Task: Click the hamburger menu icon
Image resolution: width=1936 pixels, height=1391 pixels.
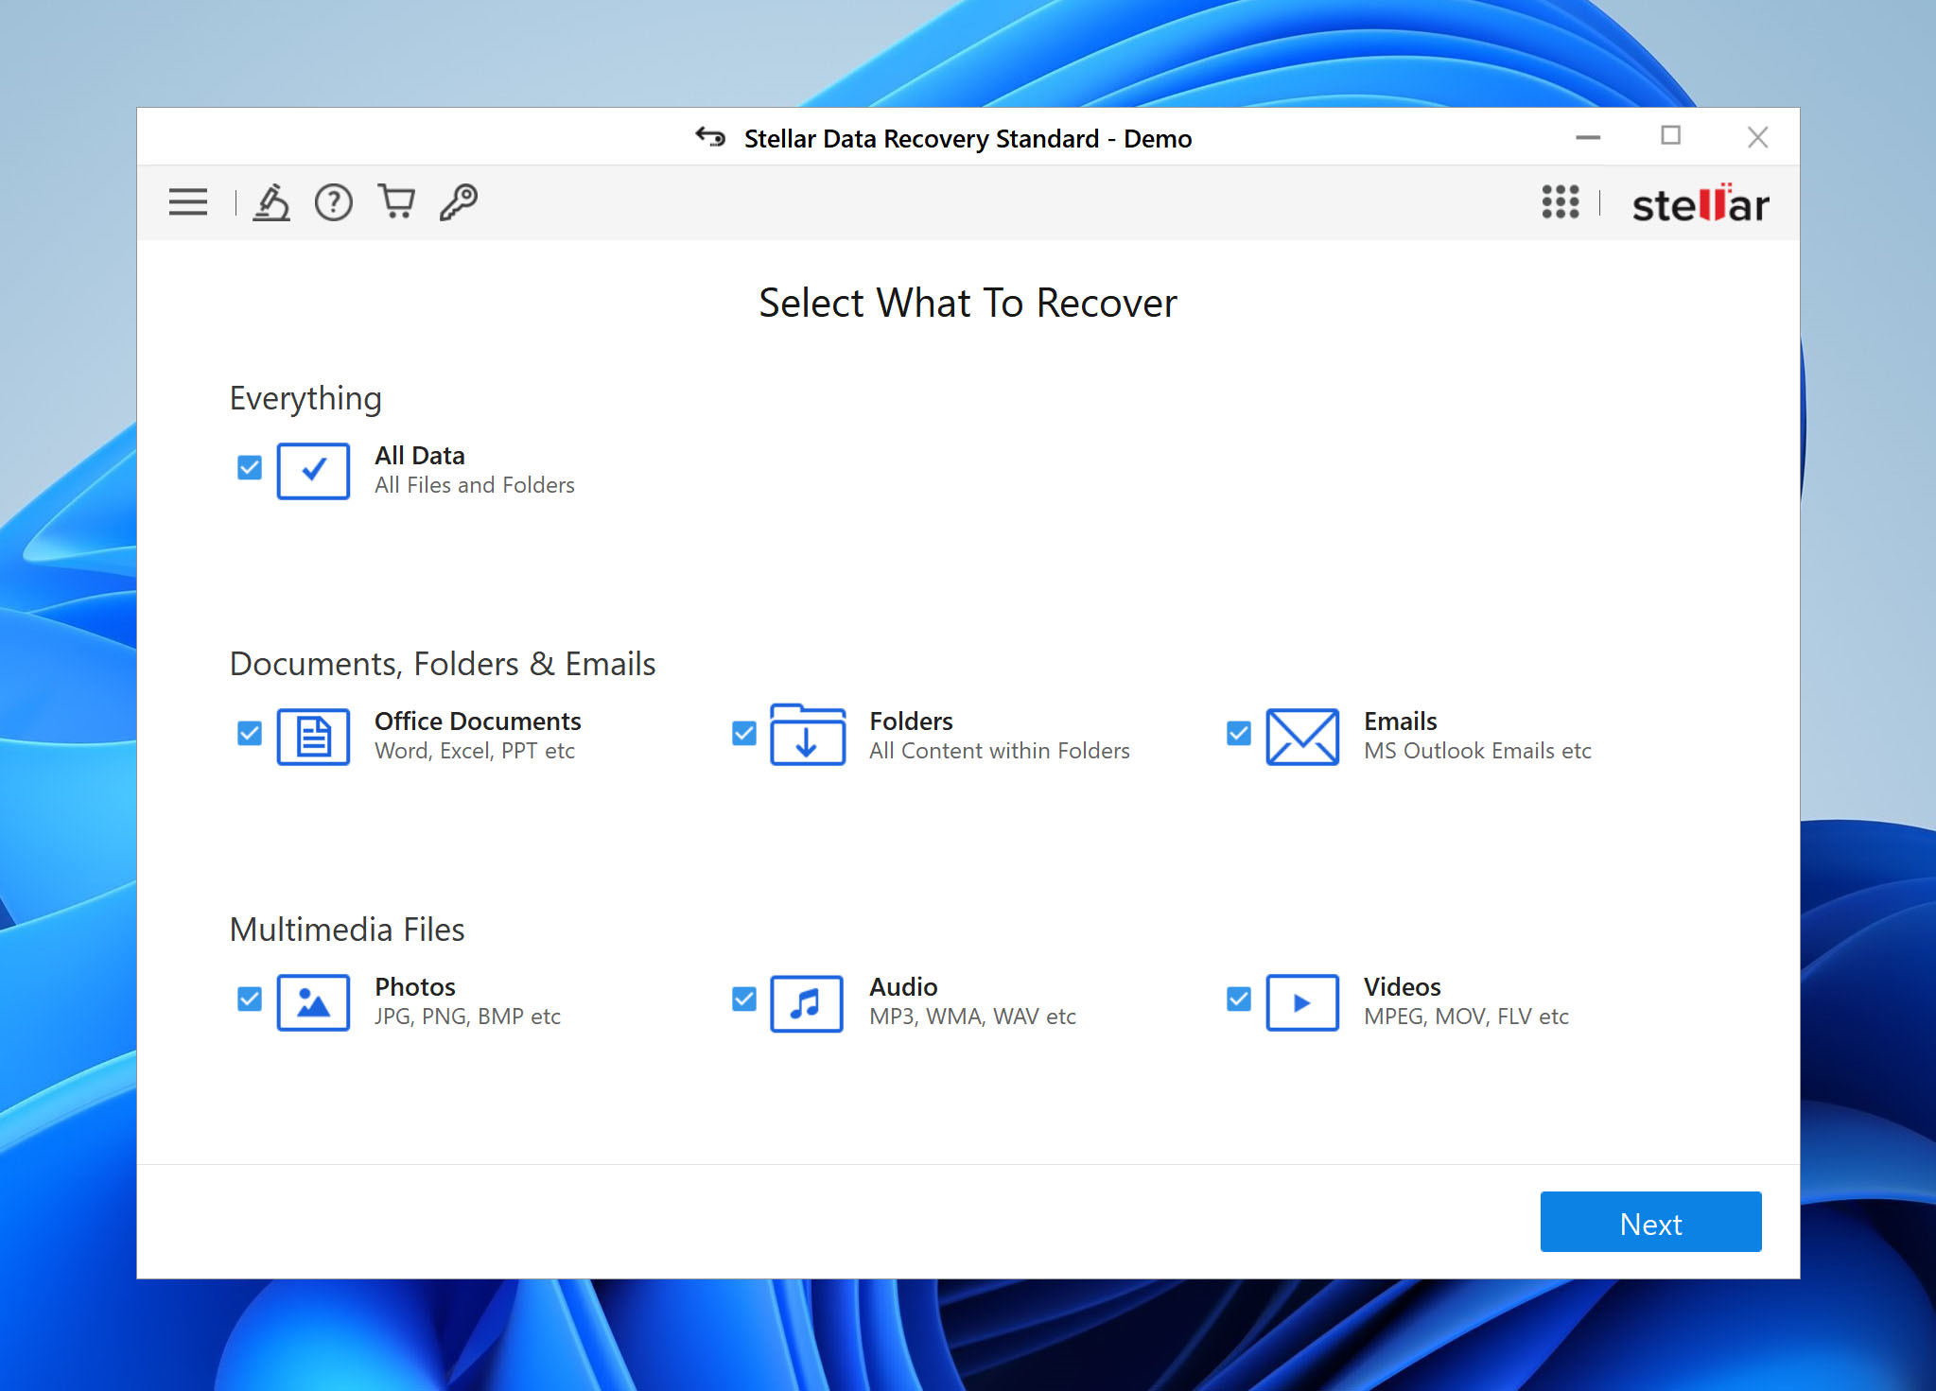Action: pos(189,201)
